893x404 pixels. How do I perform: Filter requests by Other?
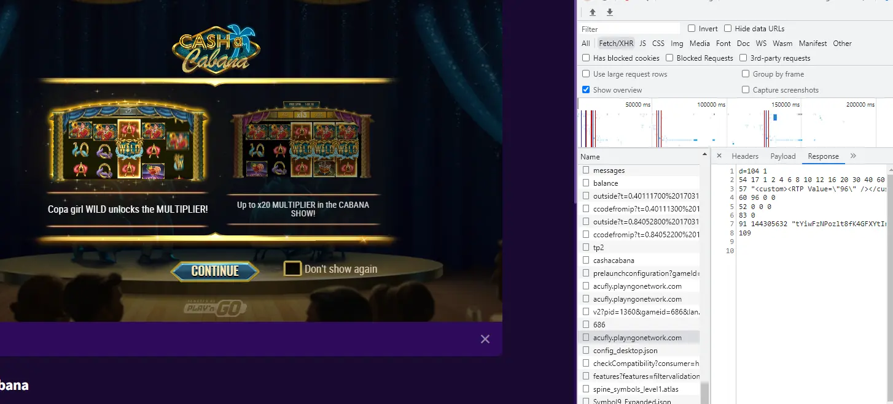842,44
